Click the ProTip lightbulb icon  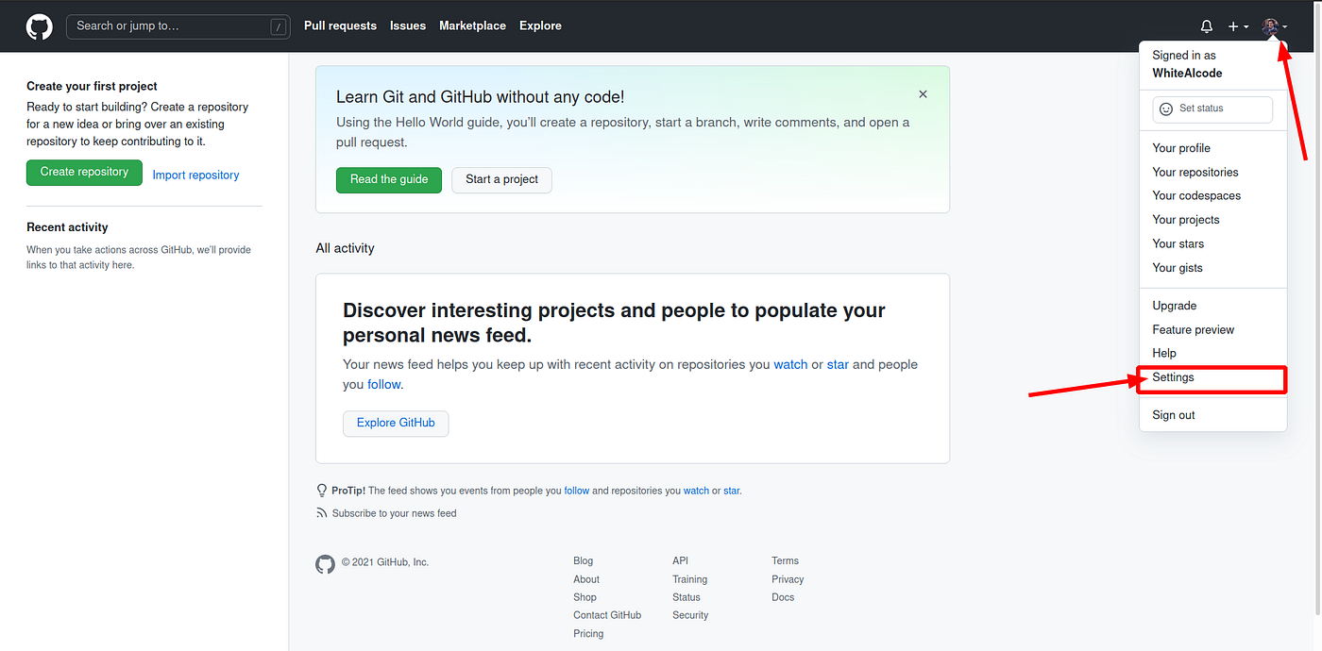pyautogui.click(x=322, y=490)
